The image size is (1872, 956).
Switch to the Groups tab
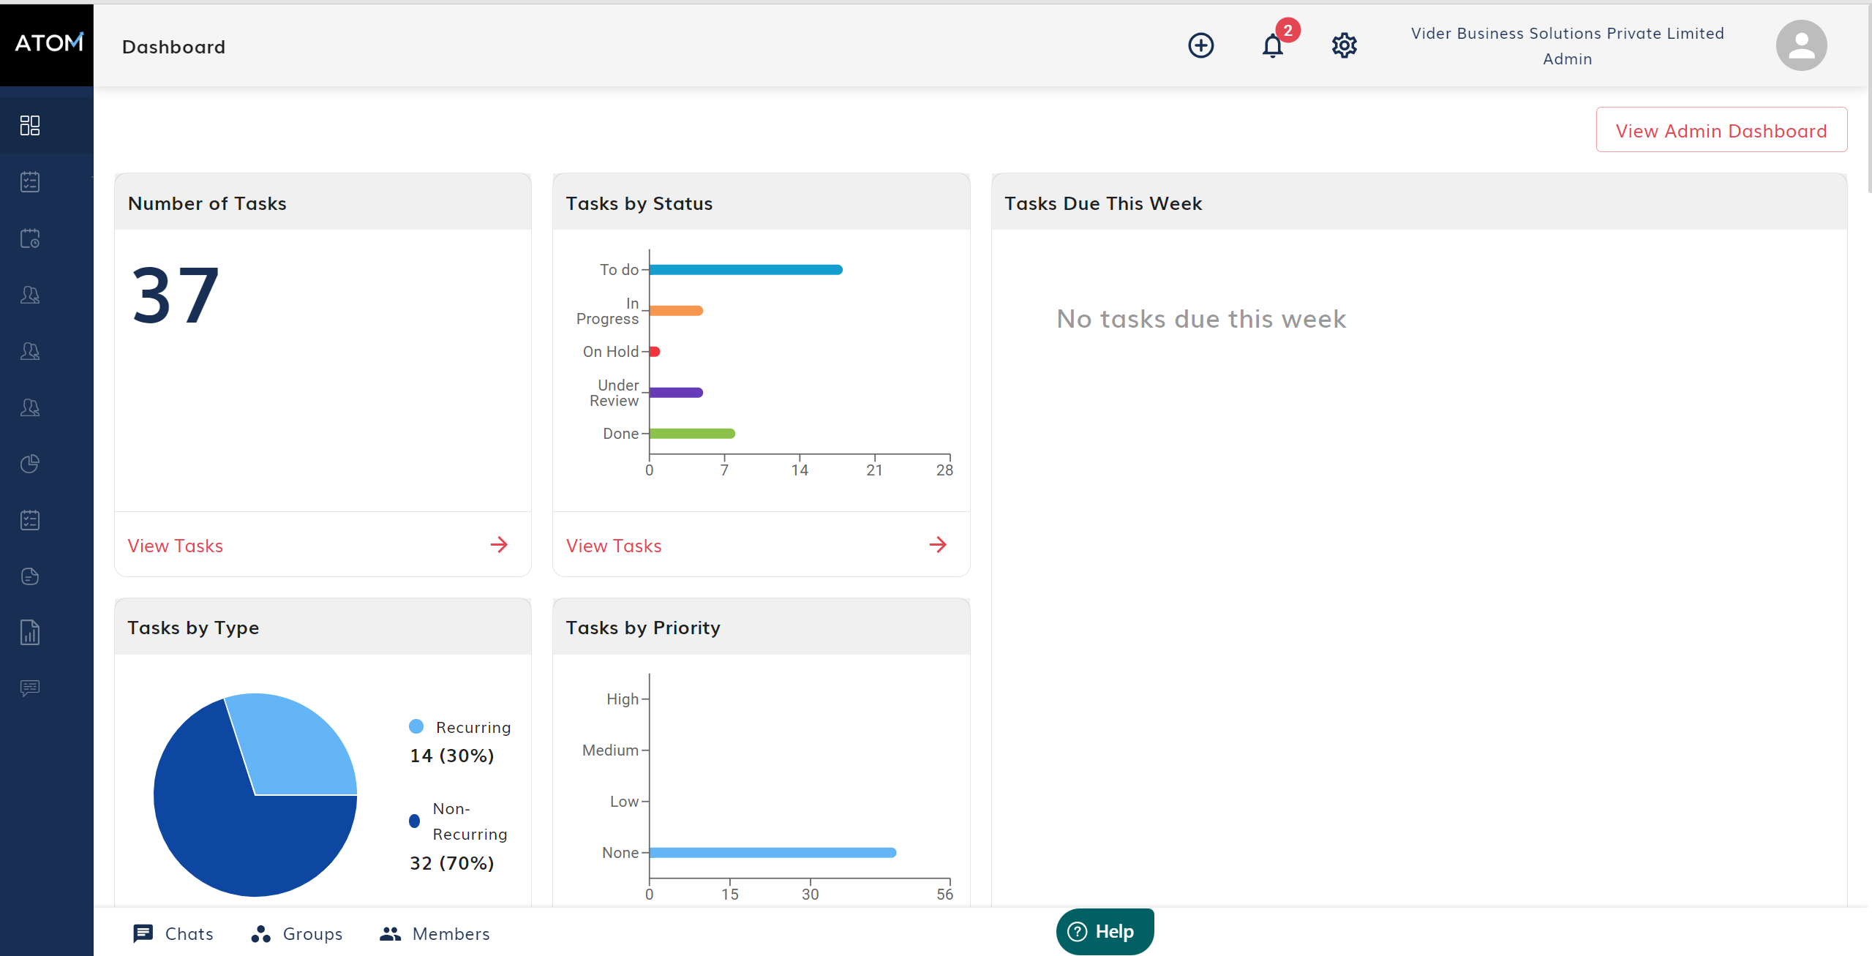297,933
